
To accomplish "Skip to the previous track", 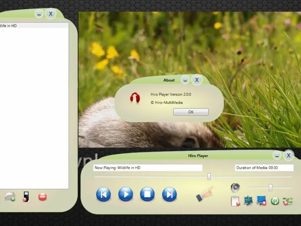I will coord(103,194).
